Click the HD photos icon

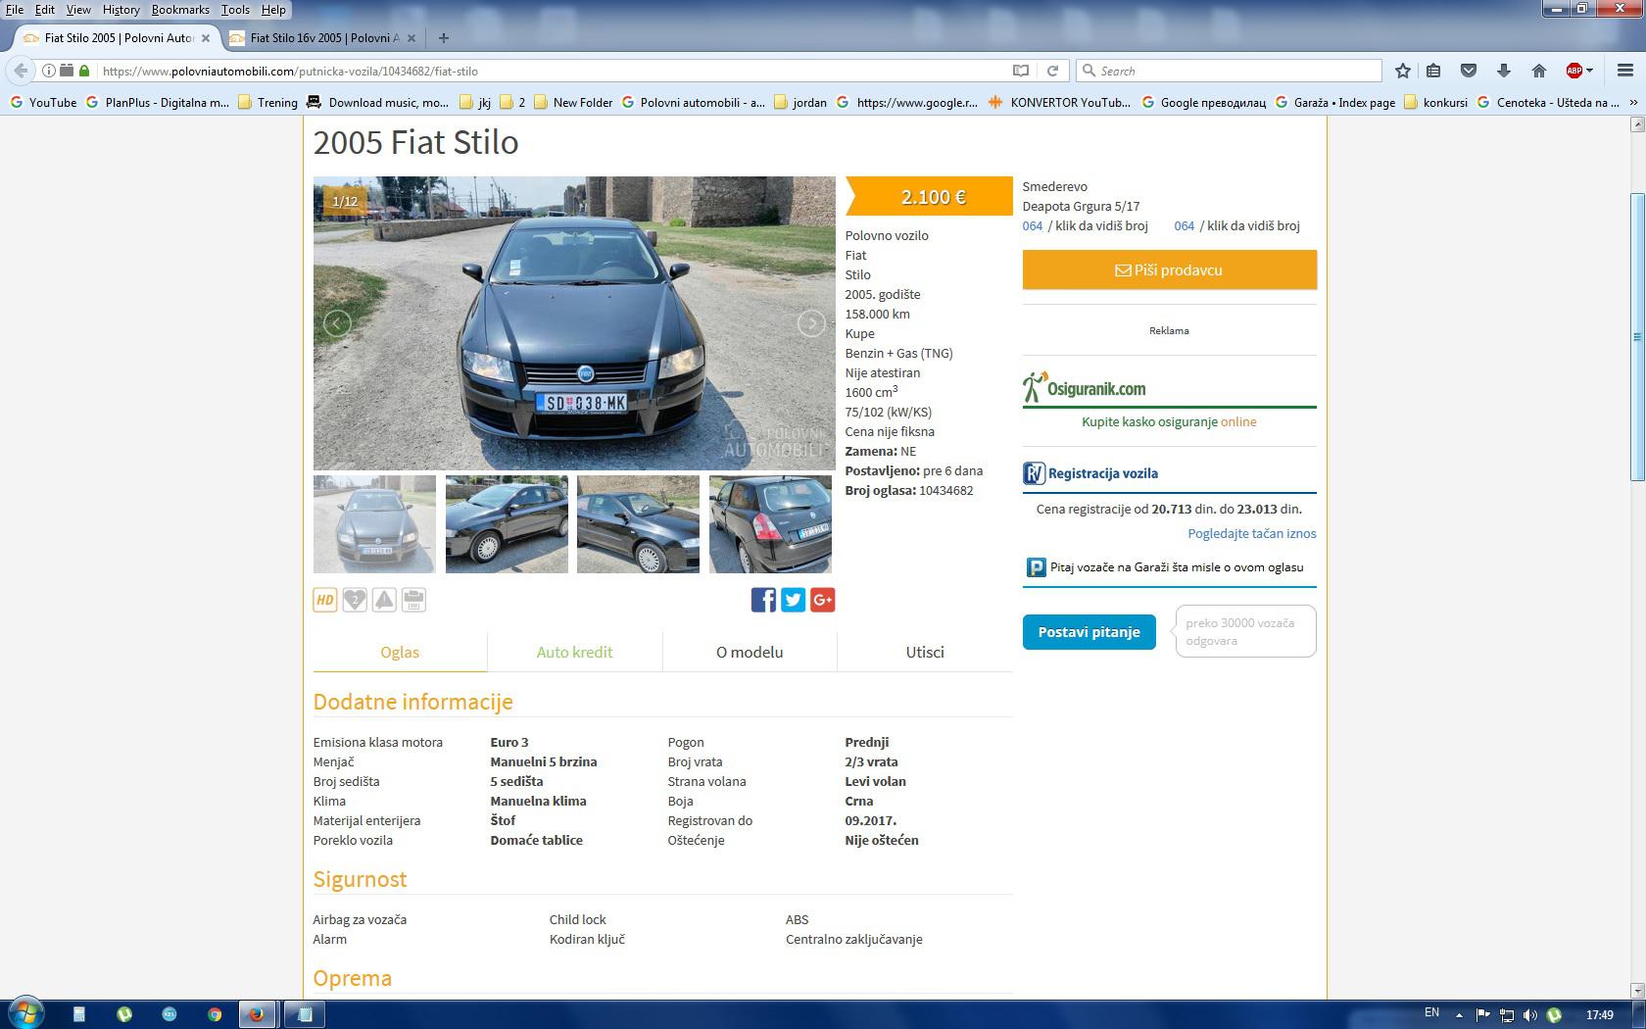point(325,600)
